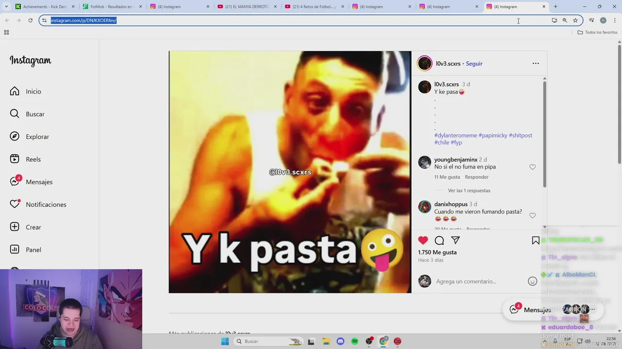Open Panel in the sidebar
Image resolution: width=622 pixels, height=349 pixels.
(26, 250)
